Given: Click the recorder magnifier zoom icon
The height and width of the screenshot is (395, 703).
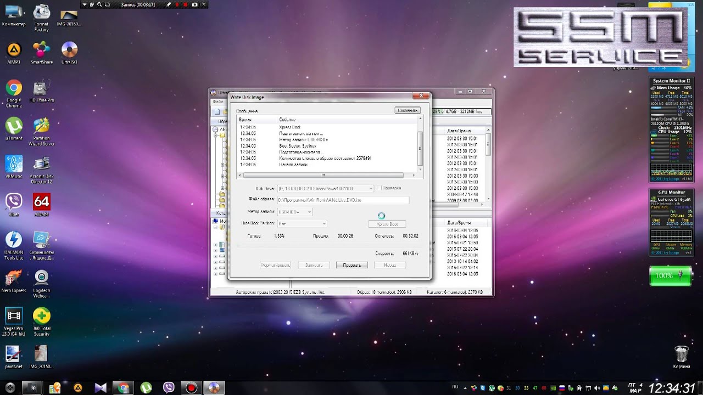Looking at the screenshot, I should (x=100, y=4).
